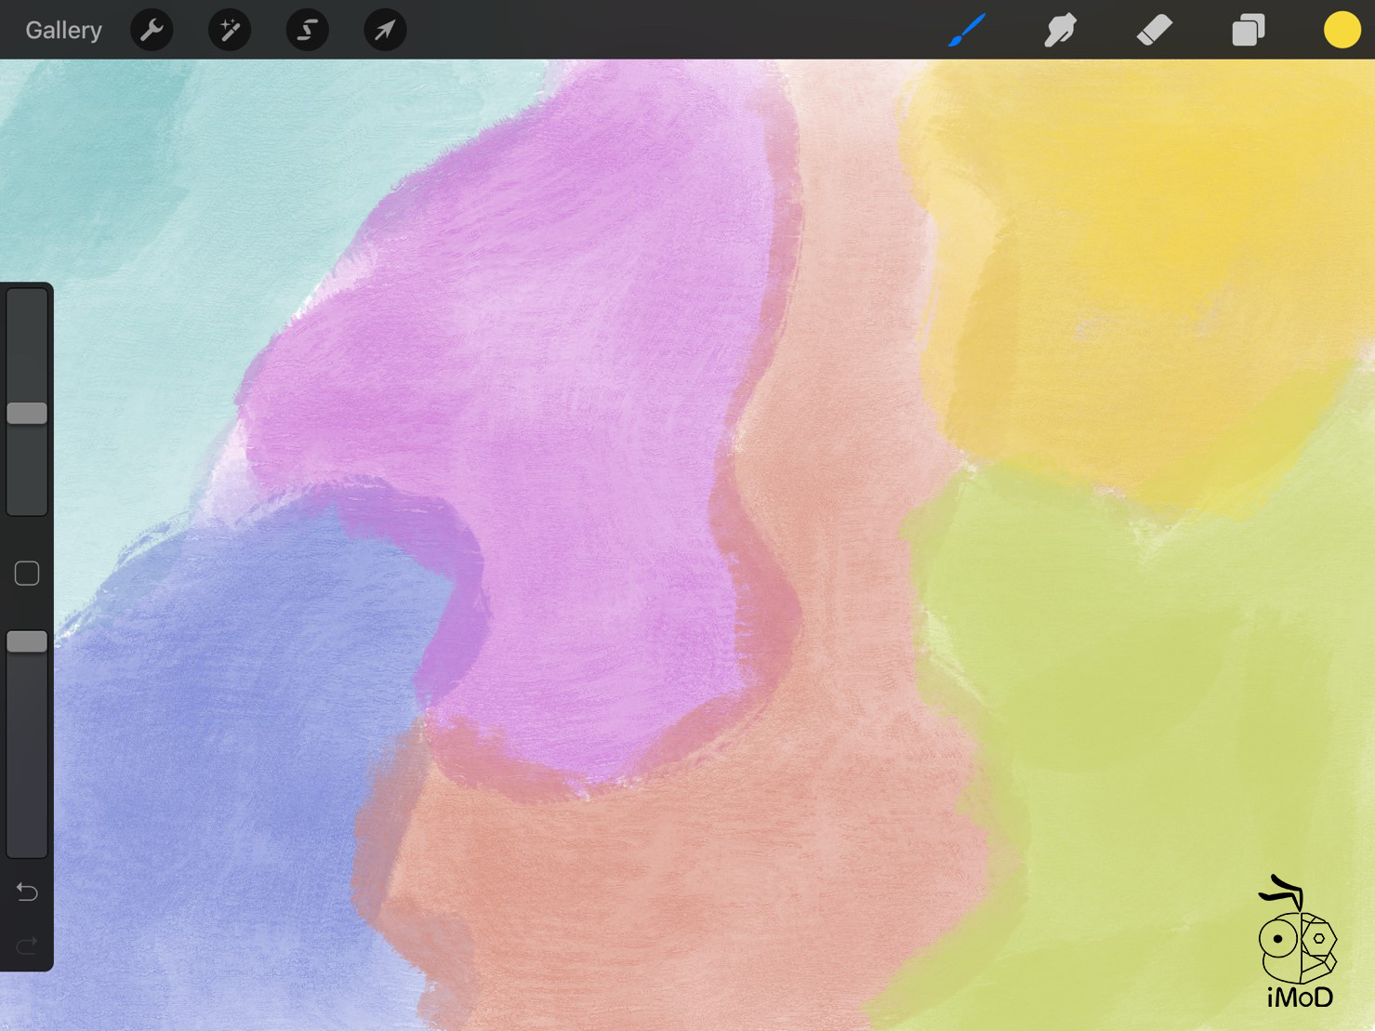Select the Transform arrow tool

point(385,30)
